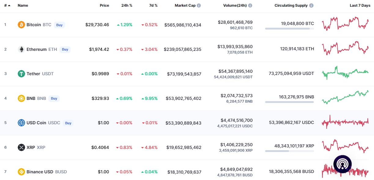Sort by 7d % change header
374x180 pixels.
[x=153, y=5]
